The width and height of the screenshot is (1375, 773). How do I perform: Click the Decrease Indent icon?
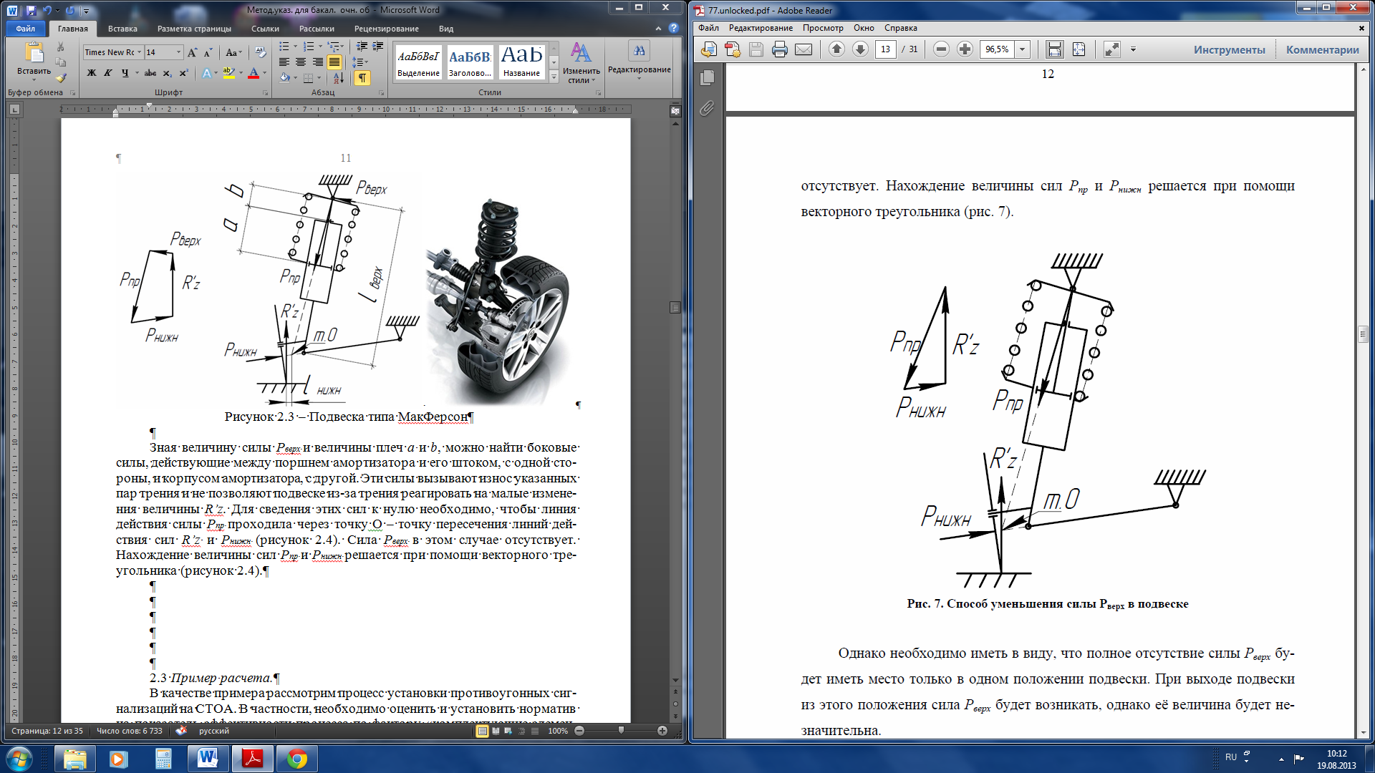tap(362, 47)
